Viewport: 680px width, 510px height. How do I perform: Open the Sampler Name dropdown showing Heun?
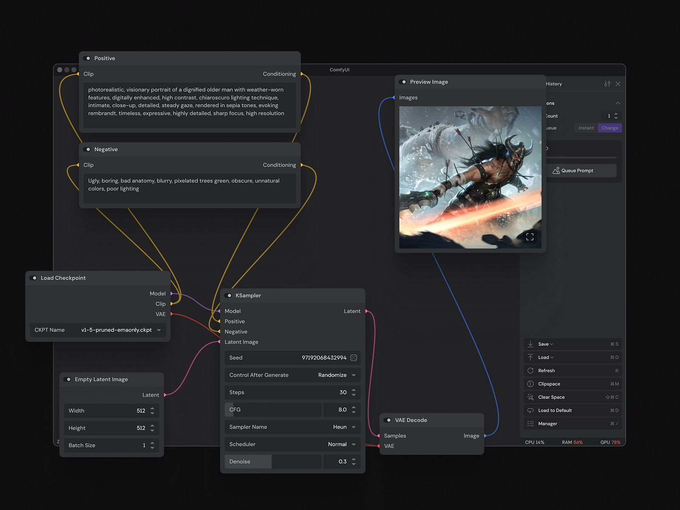[354, 427]
